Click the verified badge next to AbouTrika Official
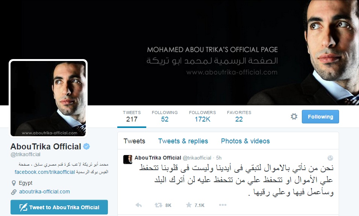This screenshot has width=359, height=216. [x=86, y=146]
